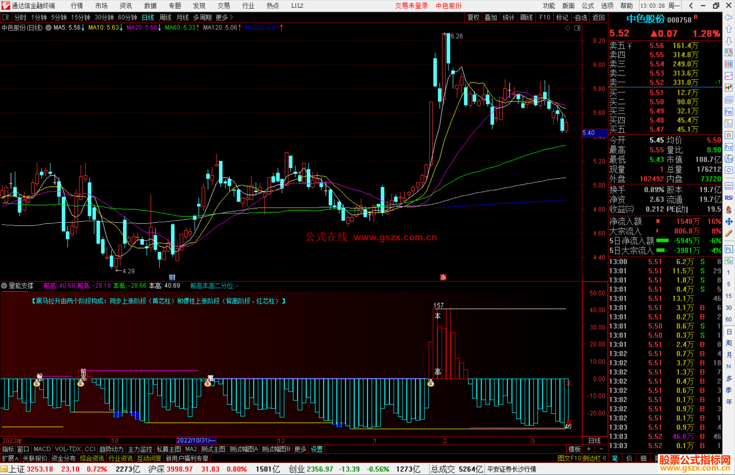The image size is (735, 475).
Task: Open the MA indicator dropdown next to 中色股份(日线)
Action: (48, 28)
